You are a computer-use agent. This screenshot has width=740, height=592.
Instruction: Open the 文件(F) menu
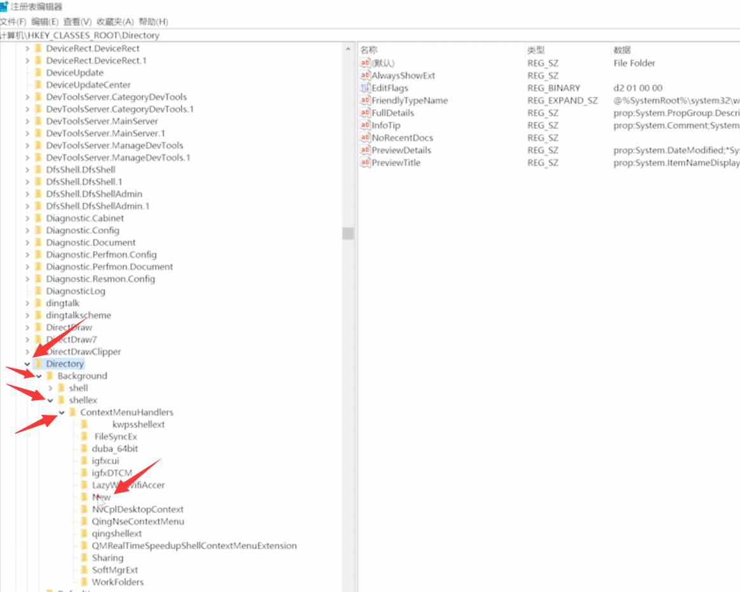pos(13,22)
